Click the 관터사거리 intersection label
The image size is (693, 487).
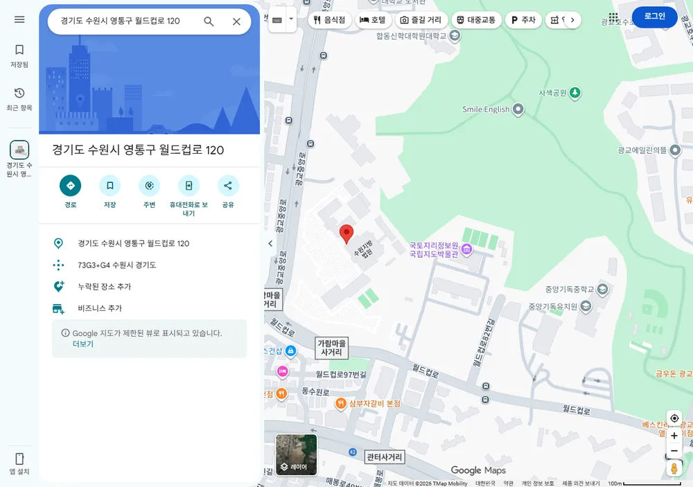pyautogui.click(x=384, y=457)
